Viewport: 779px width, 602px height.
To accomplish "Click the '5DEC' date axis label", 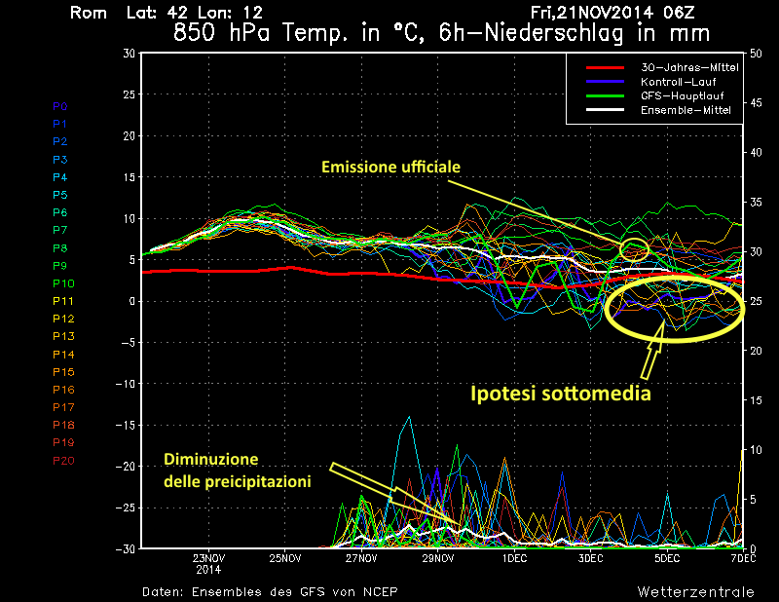I will pos(667,559).
